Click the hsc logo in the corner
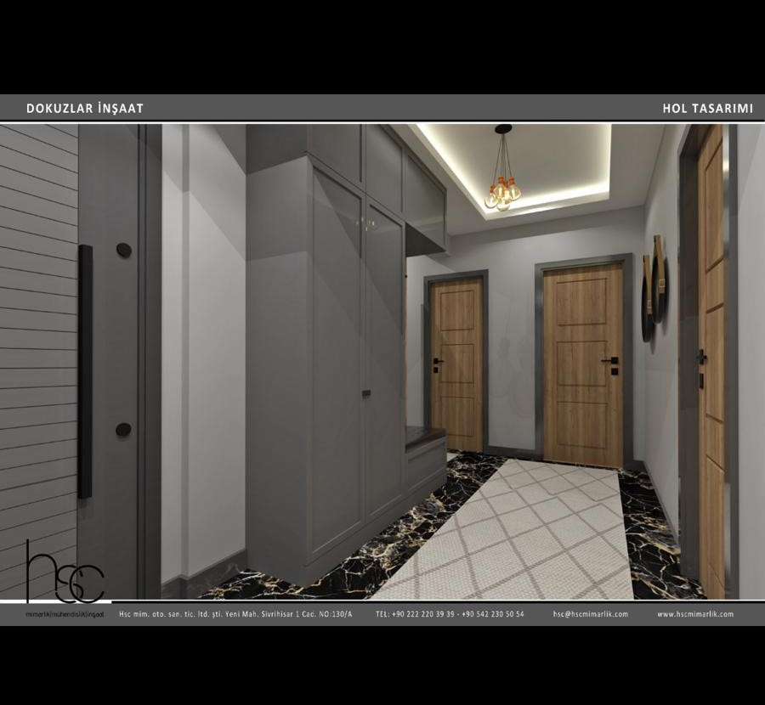 65,573
